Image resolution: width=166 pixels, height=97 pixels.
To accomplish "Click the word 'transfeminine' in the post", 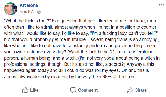I will (x=140, y=52).
